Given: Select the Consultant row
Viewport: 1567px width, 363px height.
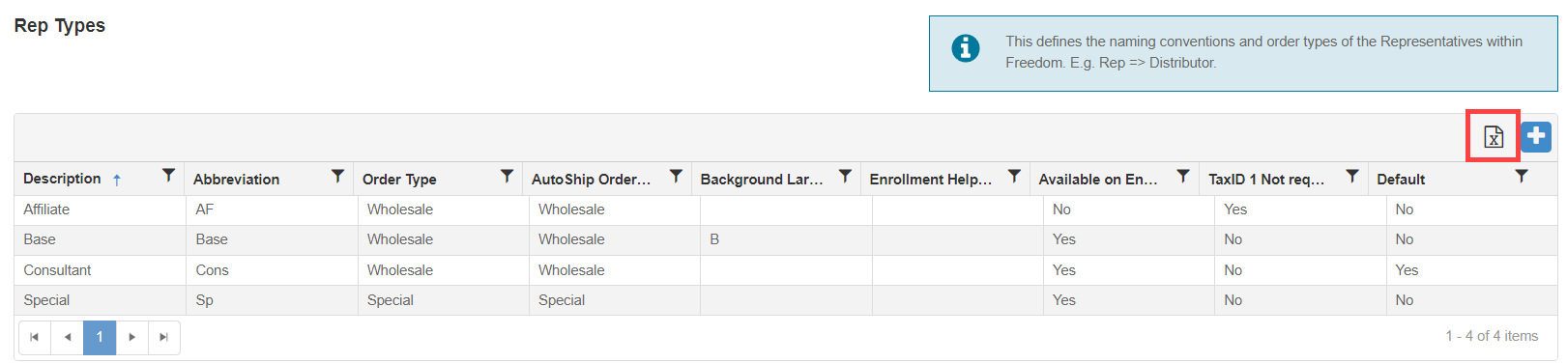Looking at the screenshot, I should (x=785, y=270).
